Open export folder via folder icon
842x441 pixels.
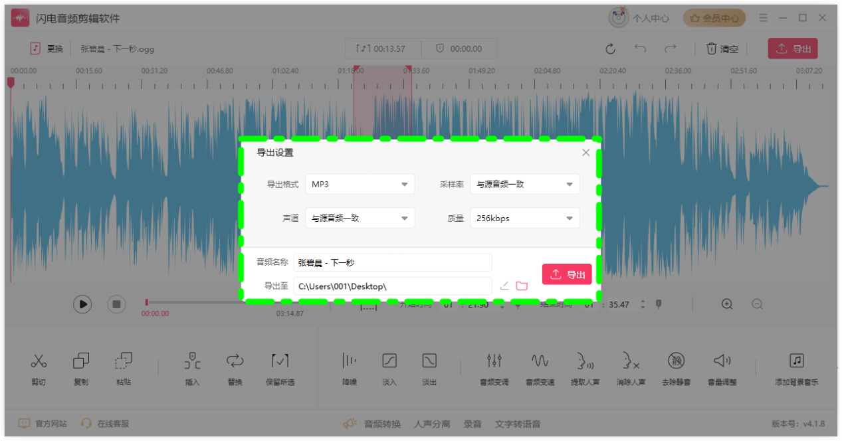522,286
